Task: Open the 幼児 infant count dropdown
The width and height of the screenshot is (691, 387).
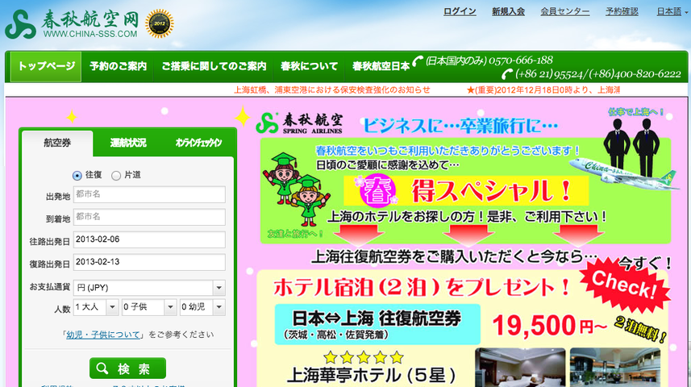Action: click(202, 307)
